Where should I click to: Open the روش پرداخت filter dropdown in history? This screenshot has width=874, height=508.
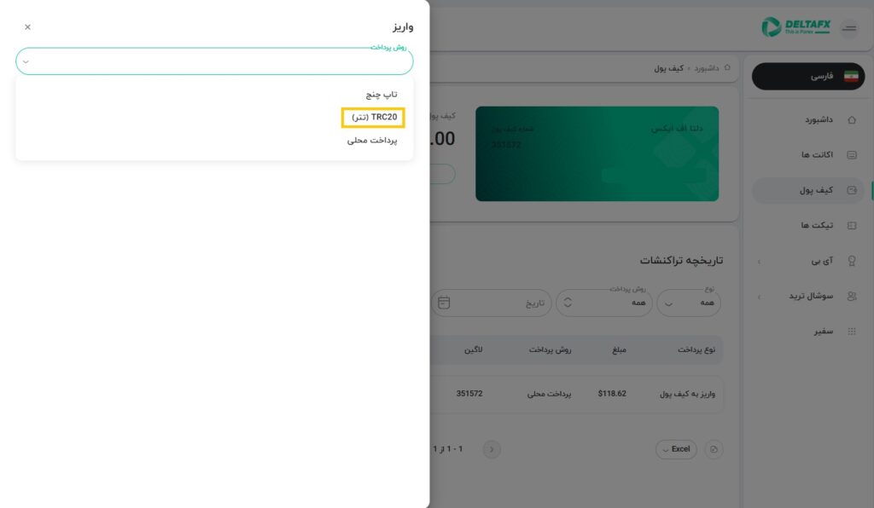click(x=604, y=303)
